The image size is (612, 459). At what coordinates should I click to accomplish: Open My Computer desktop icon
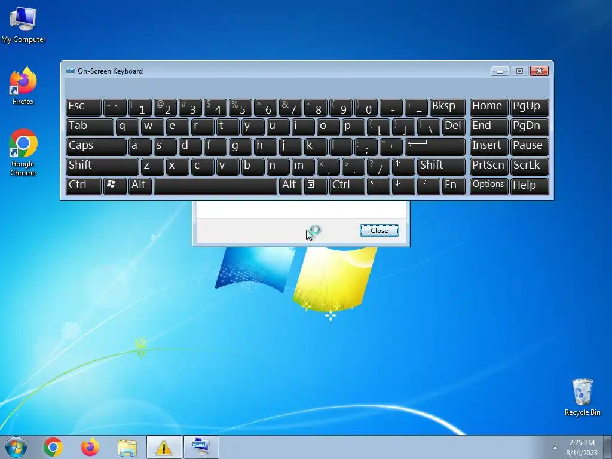point(23,25)
